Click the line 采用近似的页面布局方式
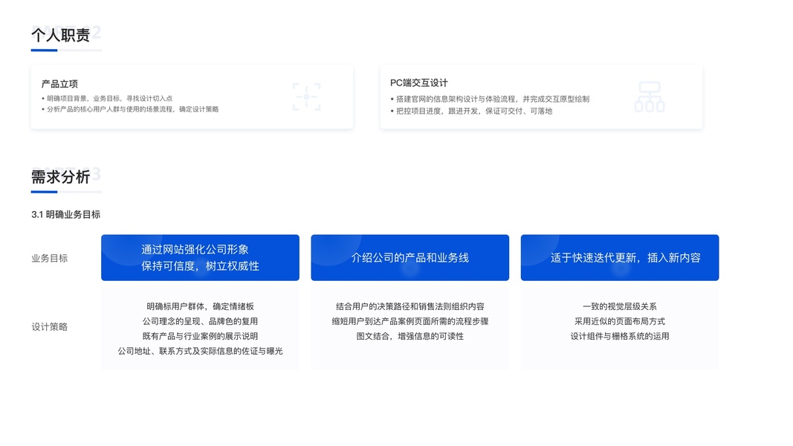Screen dimensions: 793x446 [620, 321]
